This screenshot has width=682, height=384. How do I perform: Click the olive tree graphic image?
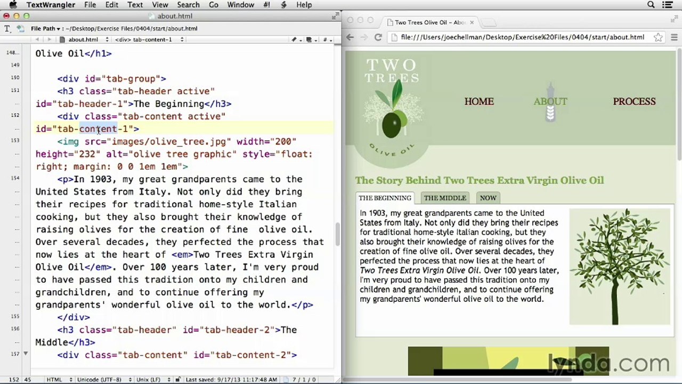tap(620, 267)
